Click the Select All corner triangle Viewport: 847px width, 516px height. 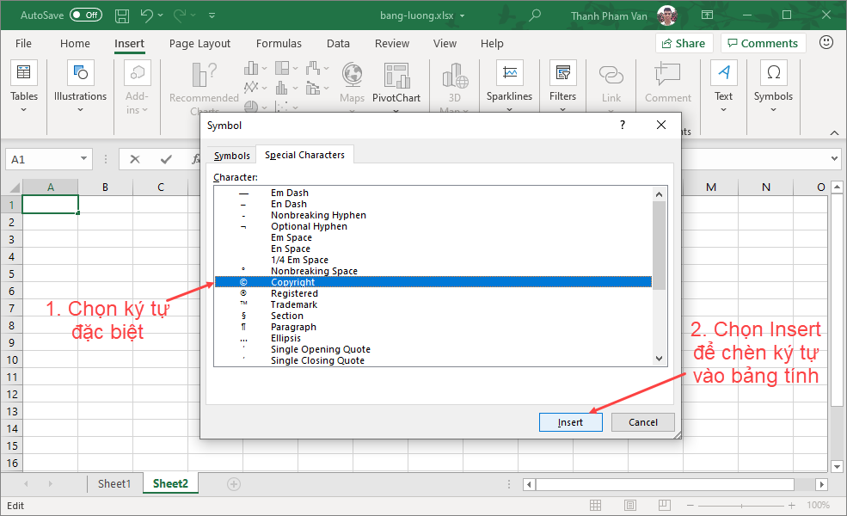15,187
